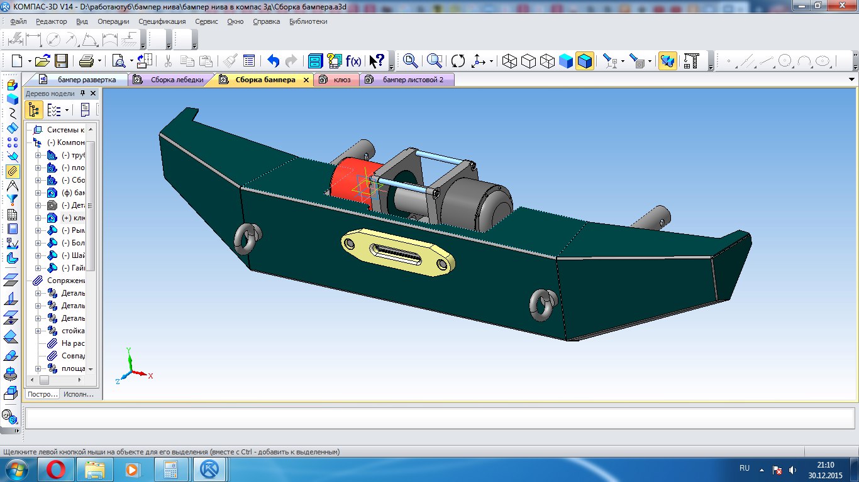Open a file with the folder icon
The width and height of the screenshot is (859, 482).
tap(42, 61)
